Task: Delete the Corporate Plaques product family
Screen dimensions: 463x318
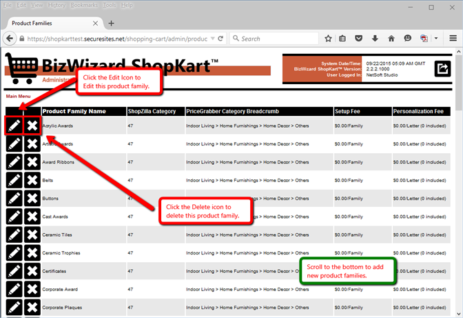Action: pyautogui.click(x=32, y=308)
